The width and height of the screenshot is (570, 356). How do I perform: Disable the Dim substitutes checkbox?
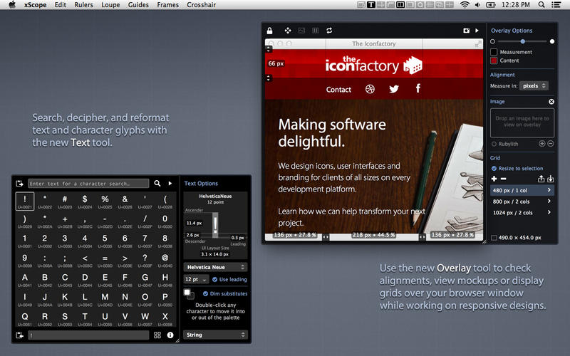205,293
